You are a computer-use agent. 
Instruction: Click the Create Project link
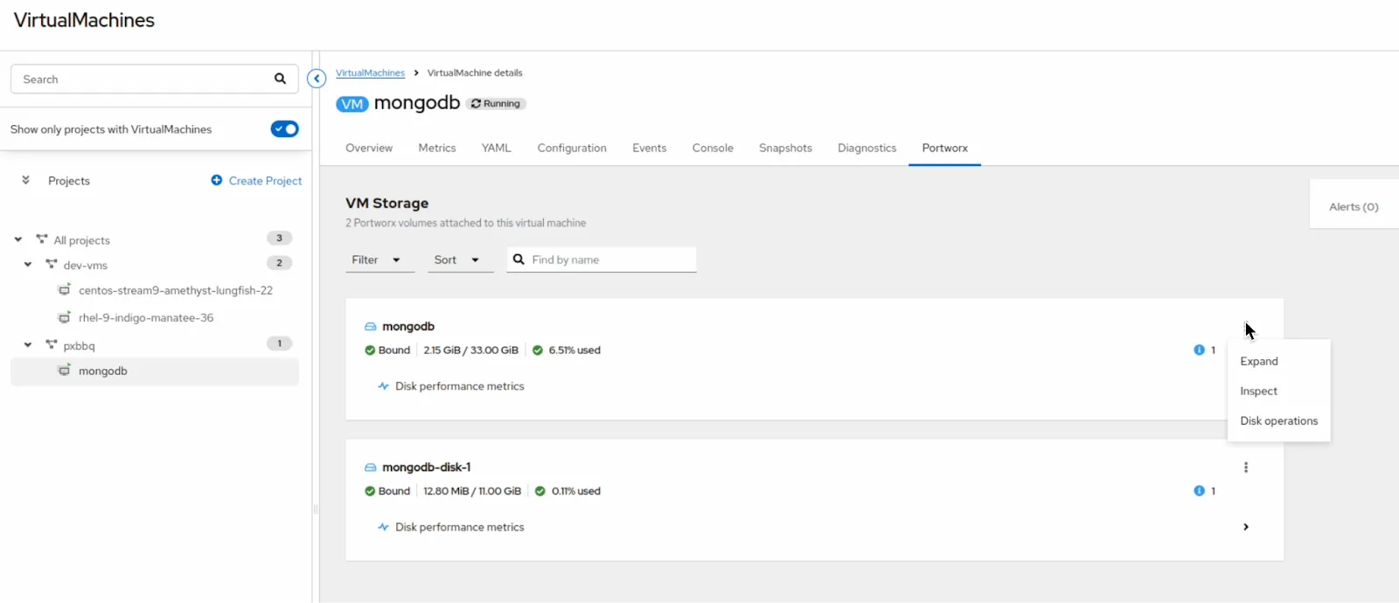(265, 180)
